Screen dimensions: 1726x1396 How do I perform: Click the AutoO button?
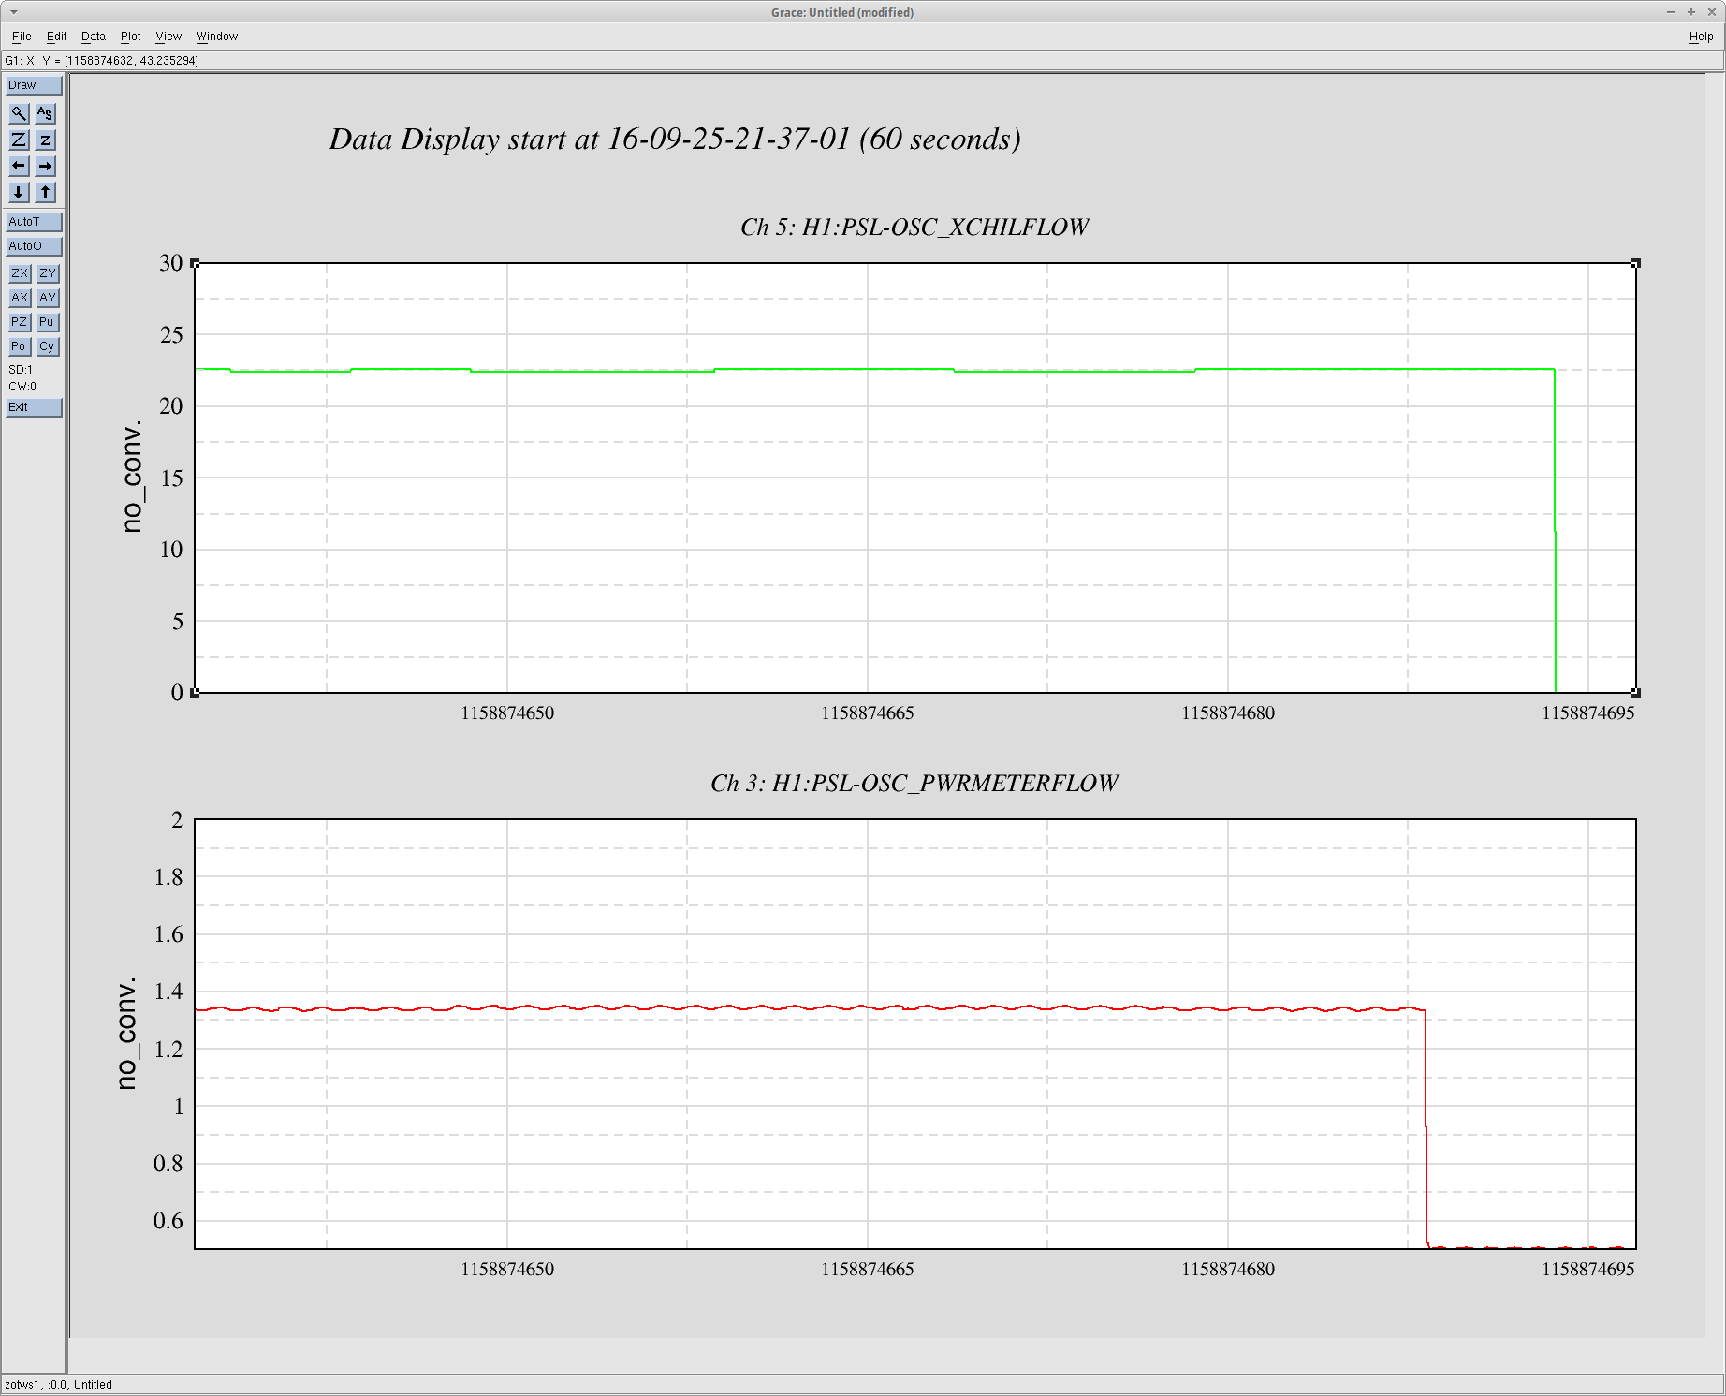point(34,246)
